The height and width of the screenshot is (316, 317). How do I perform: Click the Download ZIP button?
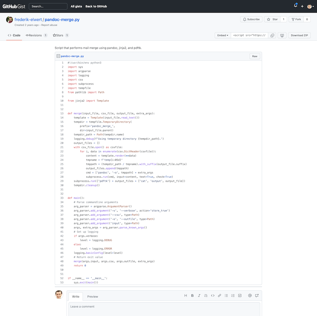point(299,35)
